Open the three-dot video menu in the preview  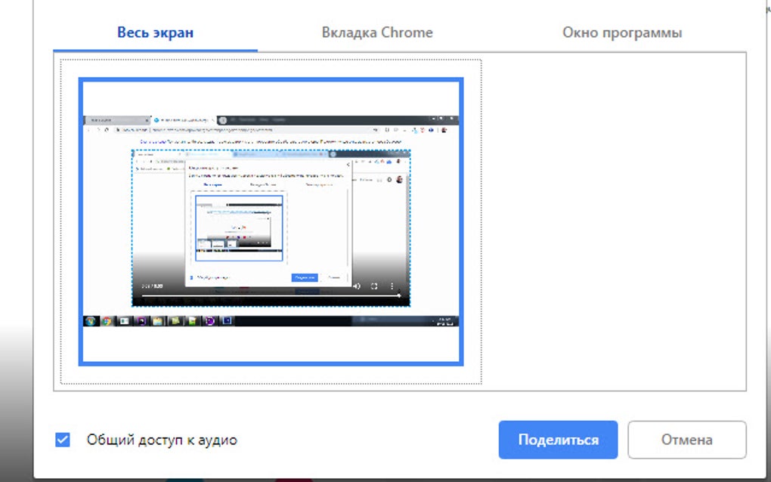click(x=392, y=286)
